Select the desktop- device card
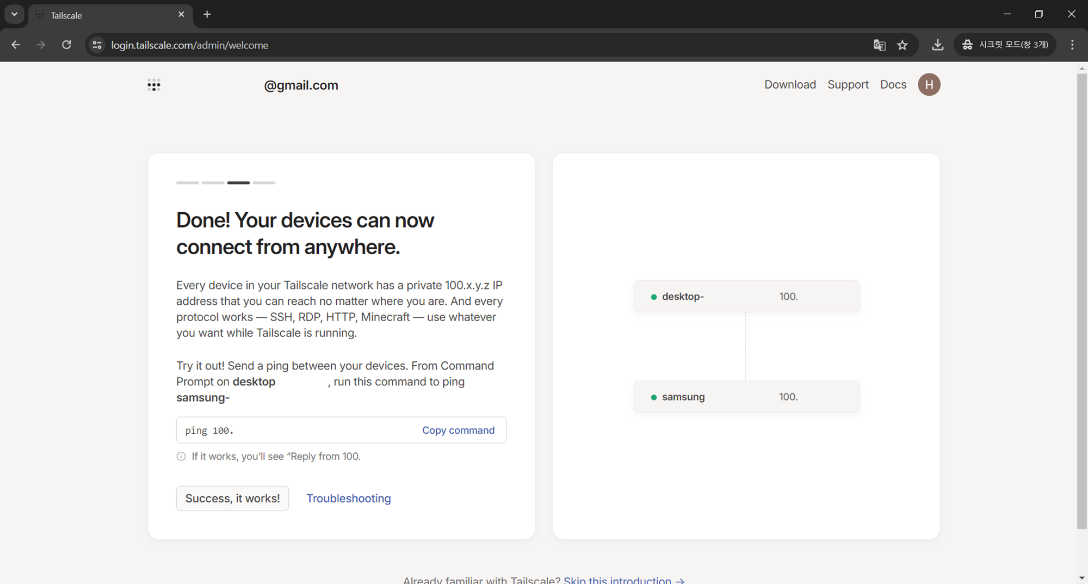This screenshot has width=1088, height=584. point(746,296)
